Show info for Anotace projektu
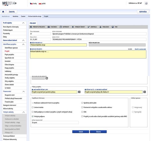Image resolution: width=159 pixels, height=141 pixels. 31,49
